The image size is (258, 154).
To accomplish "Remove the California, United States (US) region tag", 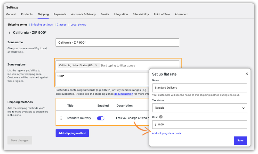I will 96,65.
